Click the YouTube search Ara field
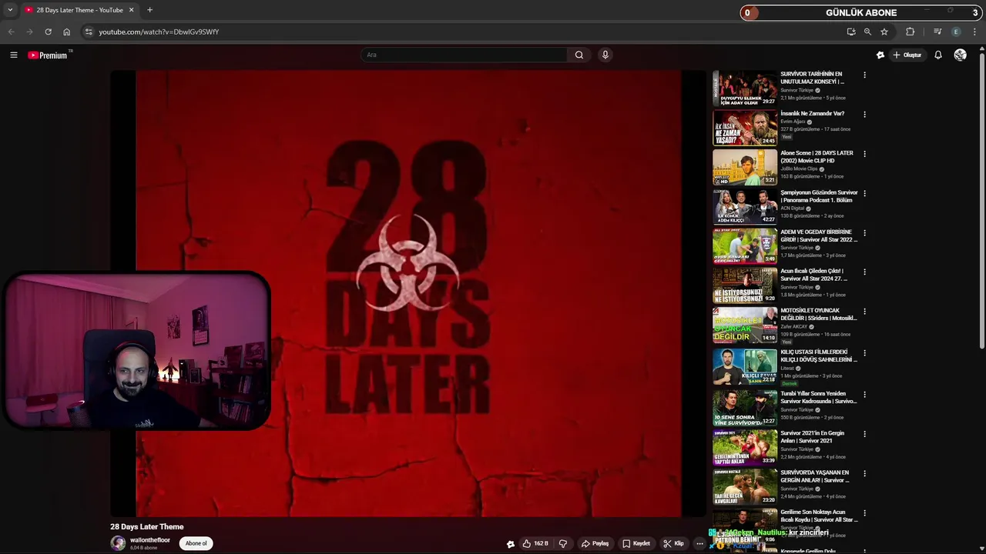 point(464,55)
